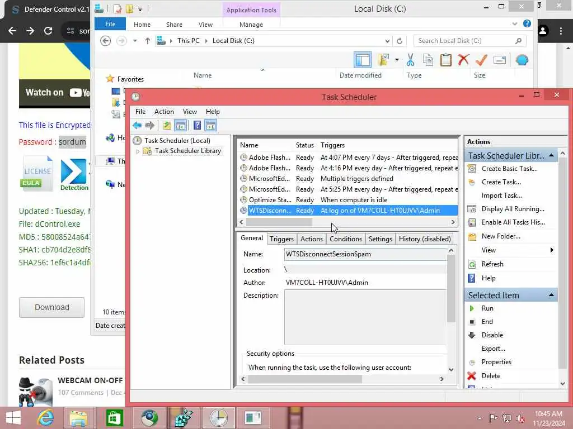Screen dimensions: 573x429
Task: Collapse the Selected Item actions section
Action: 551,295
